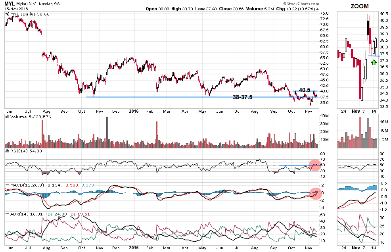
Task: Select the Volume 5.3M header value
Action: pos(260,9)
